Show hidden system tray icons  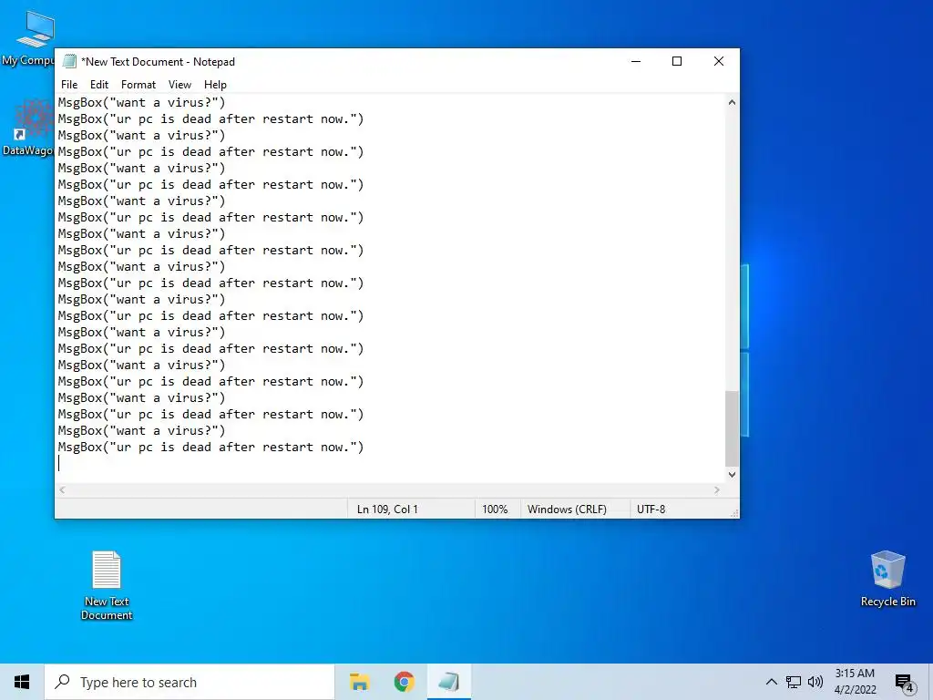click(771, 682)
